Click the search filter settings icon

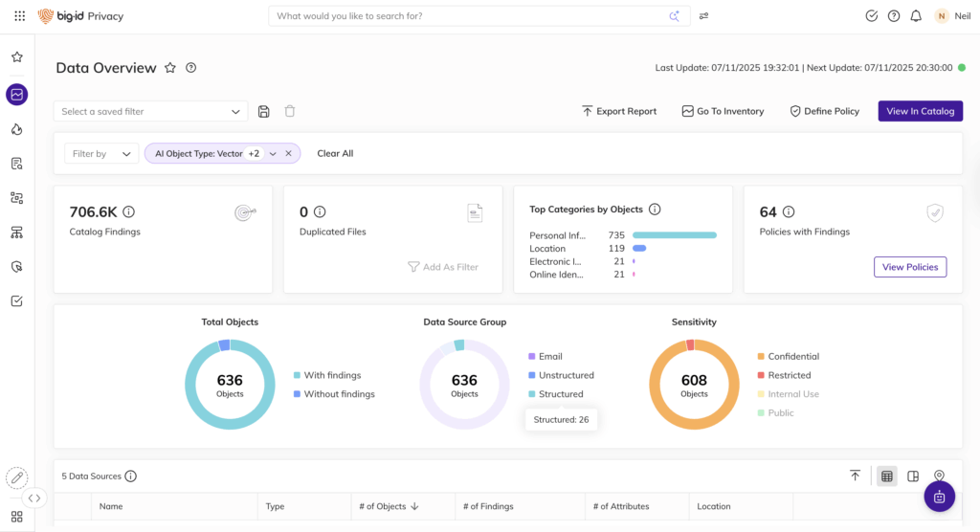[704, 16]
